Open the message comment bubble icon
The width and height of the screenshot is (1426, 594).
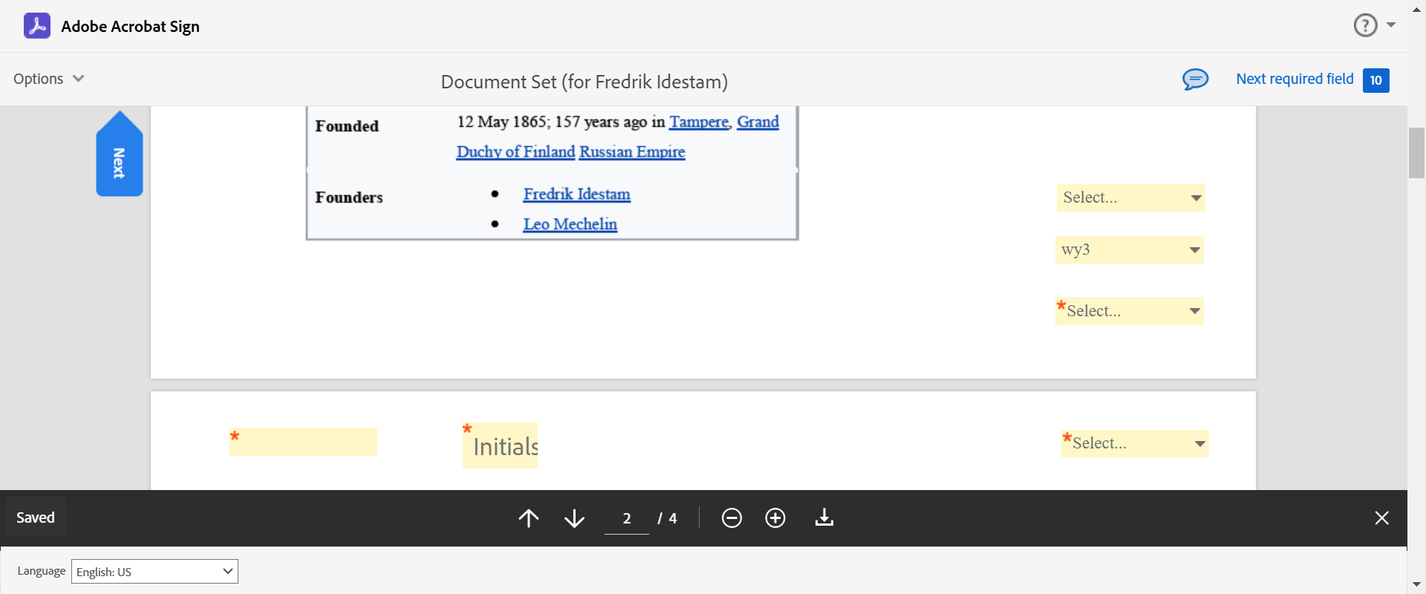[x=1195, y=79]
